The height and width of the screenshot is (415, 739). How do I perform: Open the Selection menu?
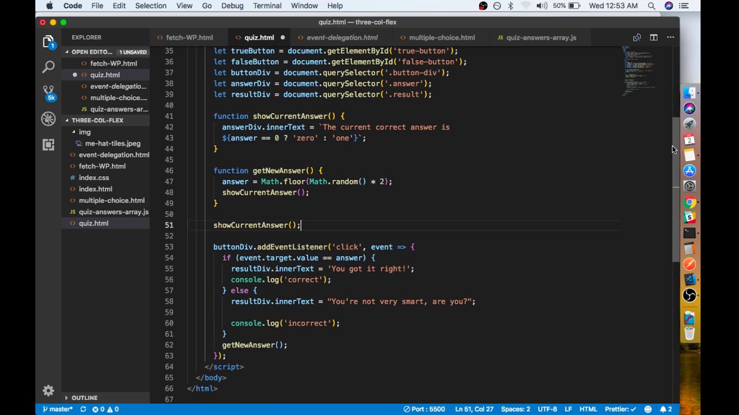point(151,6)
